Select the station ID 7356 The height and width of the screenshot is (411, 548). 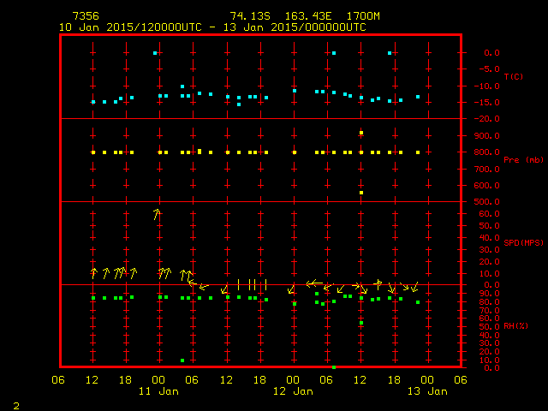coord(85,16)
